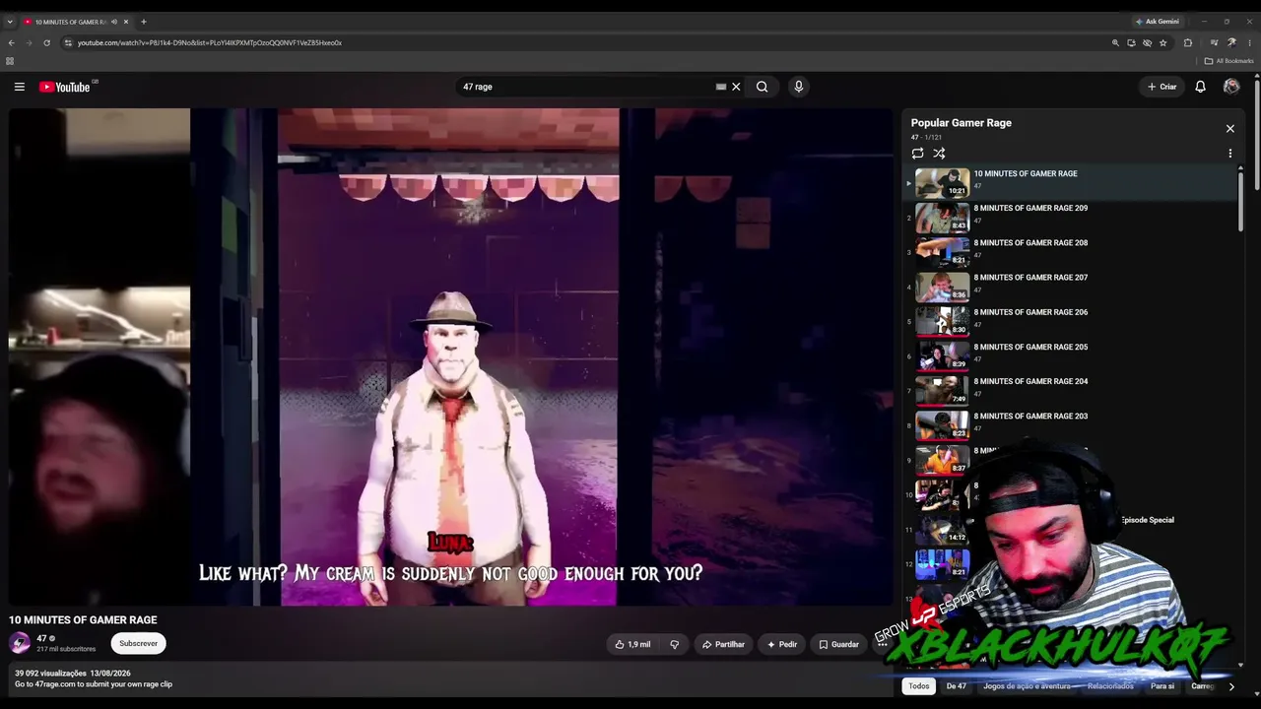Image resolution: width=1261 pixels, height=709 pixels.
Task: Open the new tab plus button
Action: (x=143, y=22)
